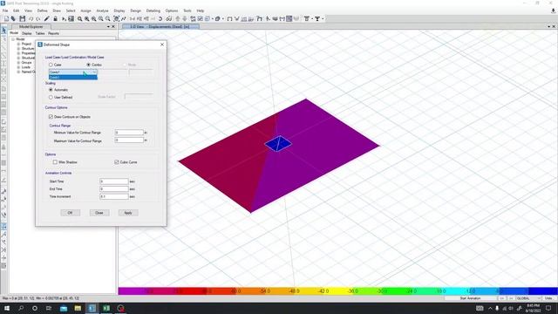Select Automatic scaling radio button
Image resolution: width=558 pixels, height=314 pixels.
pyautogui.click(x=51, y=90)
